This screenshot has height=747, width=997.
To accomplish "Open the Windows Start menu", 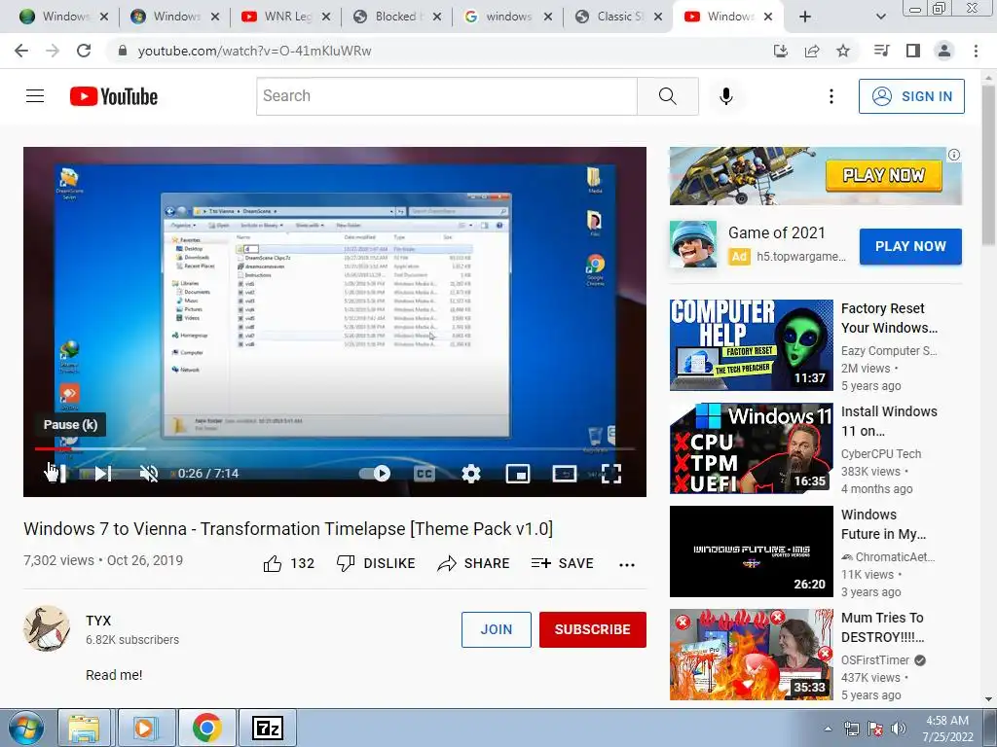I will [26, 728].
